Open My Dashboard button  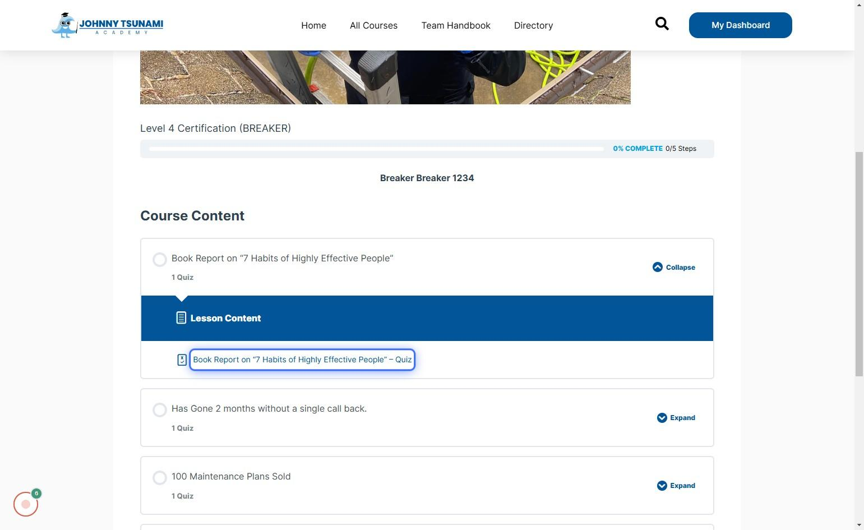pyautogui.click(x=740, y=25)
